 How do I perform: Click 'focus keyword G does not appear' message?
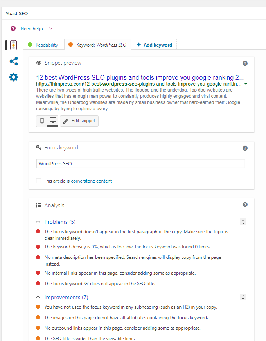pos(100,284)
